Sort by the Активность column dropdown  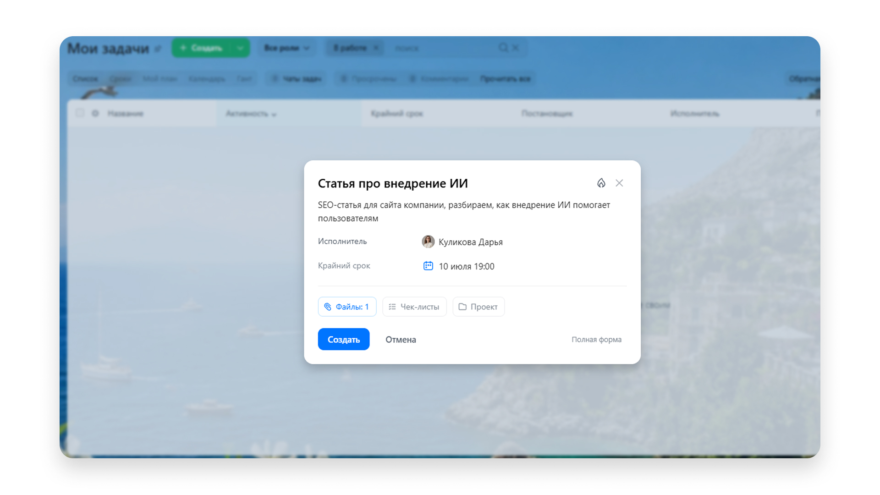251,114
